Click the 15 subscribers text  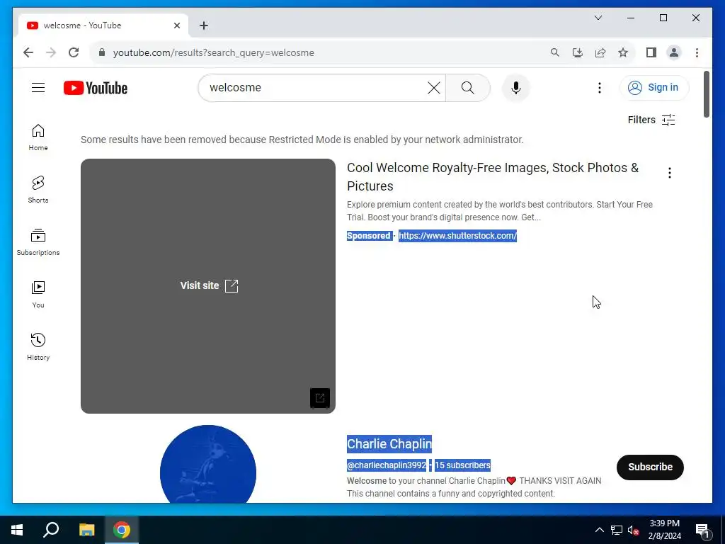pyautogui.click(x=462, y=465)
